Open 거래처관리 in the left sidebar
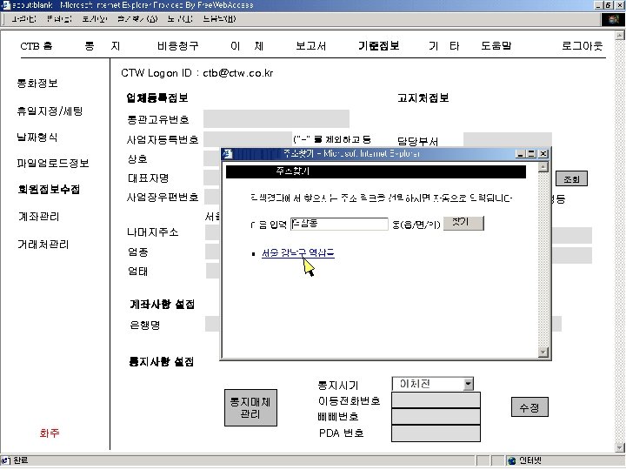626x470 pixels. point(43,245)
